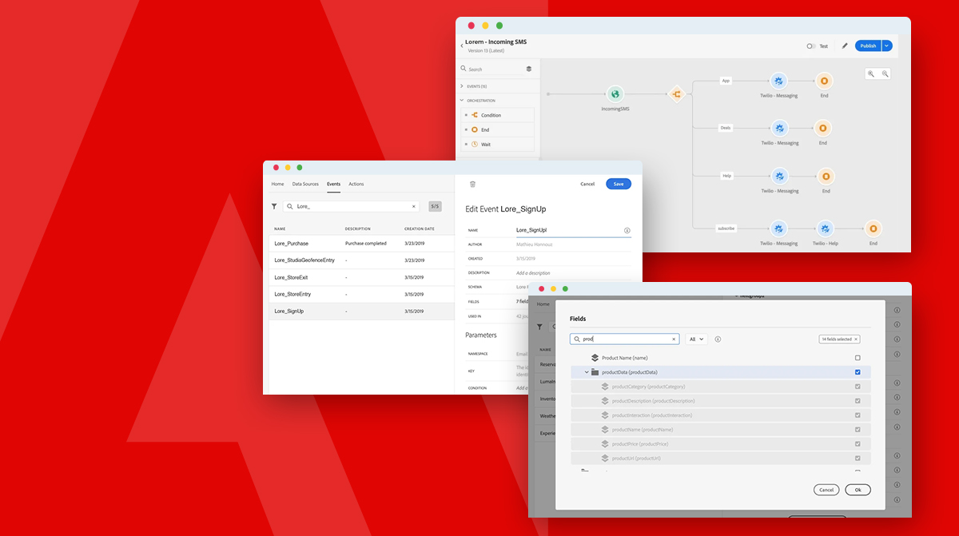Click the blue Publish button
Screen dimensions: 959x536
coord(868,46)
